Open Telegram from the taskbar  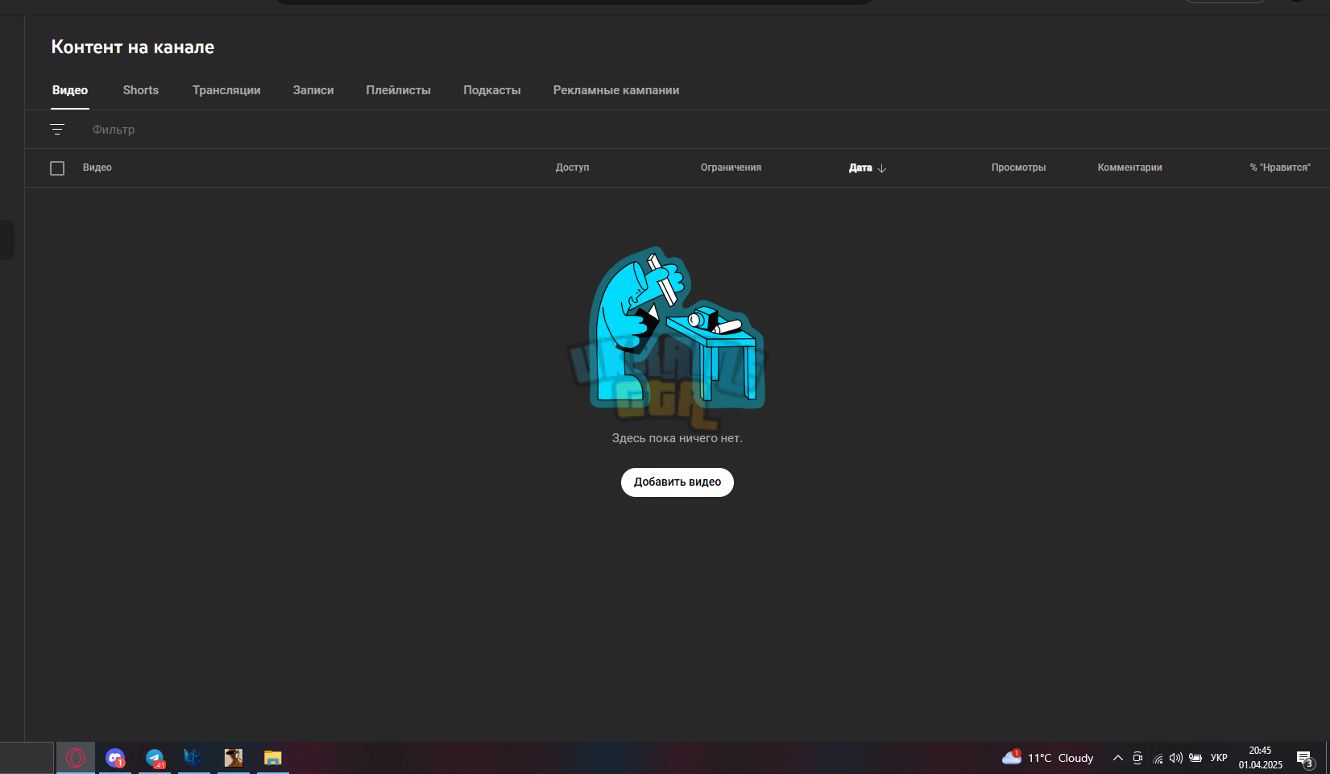pyautogui.click(x=155, y=758)
